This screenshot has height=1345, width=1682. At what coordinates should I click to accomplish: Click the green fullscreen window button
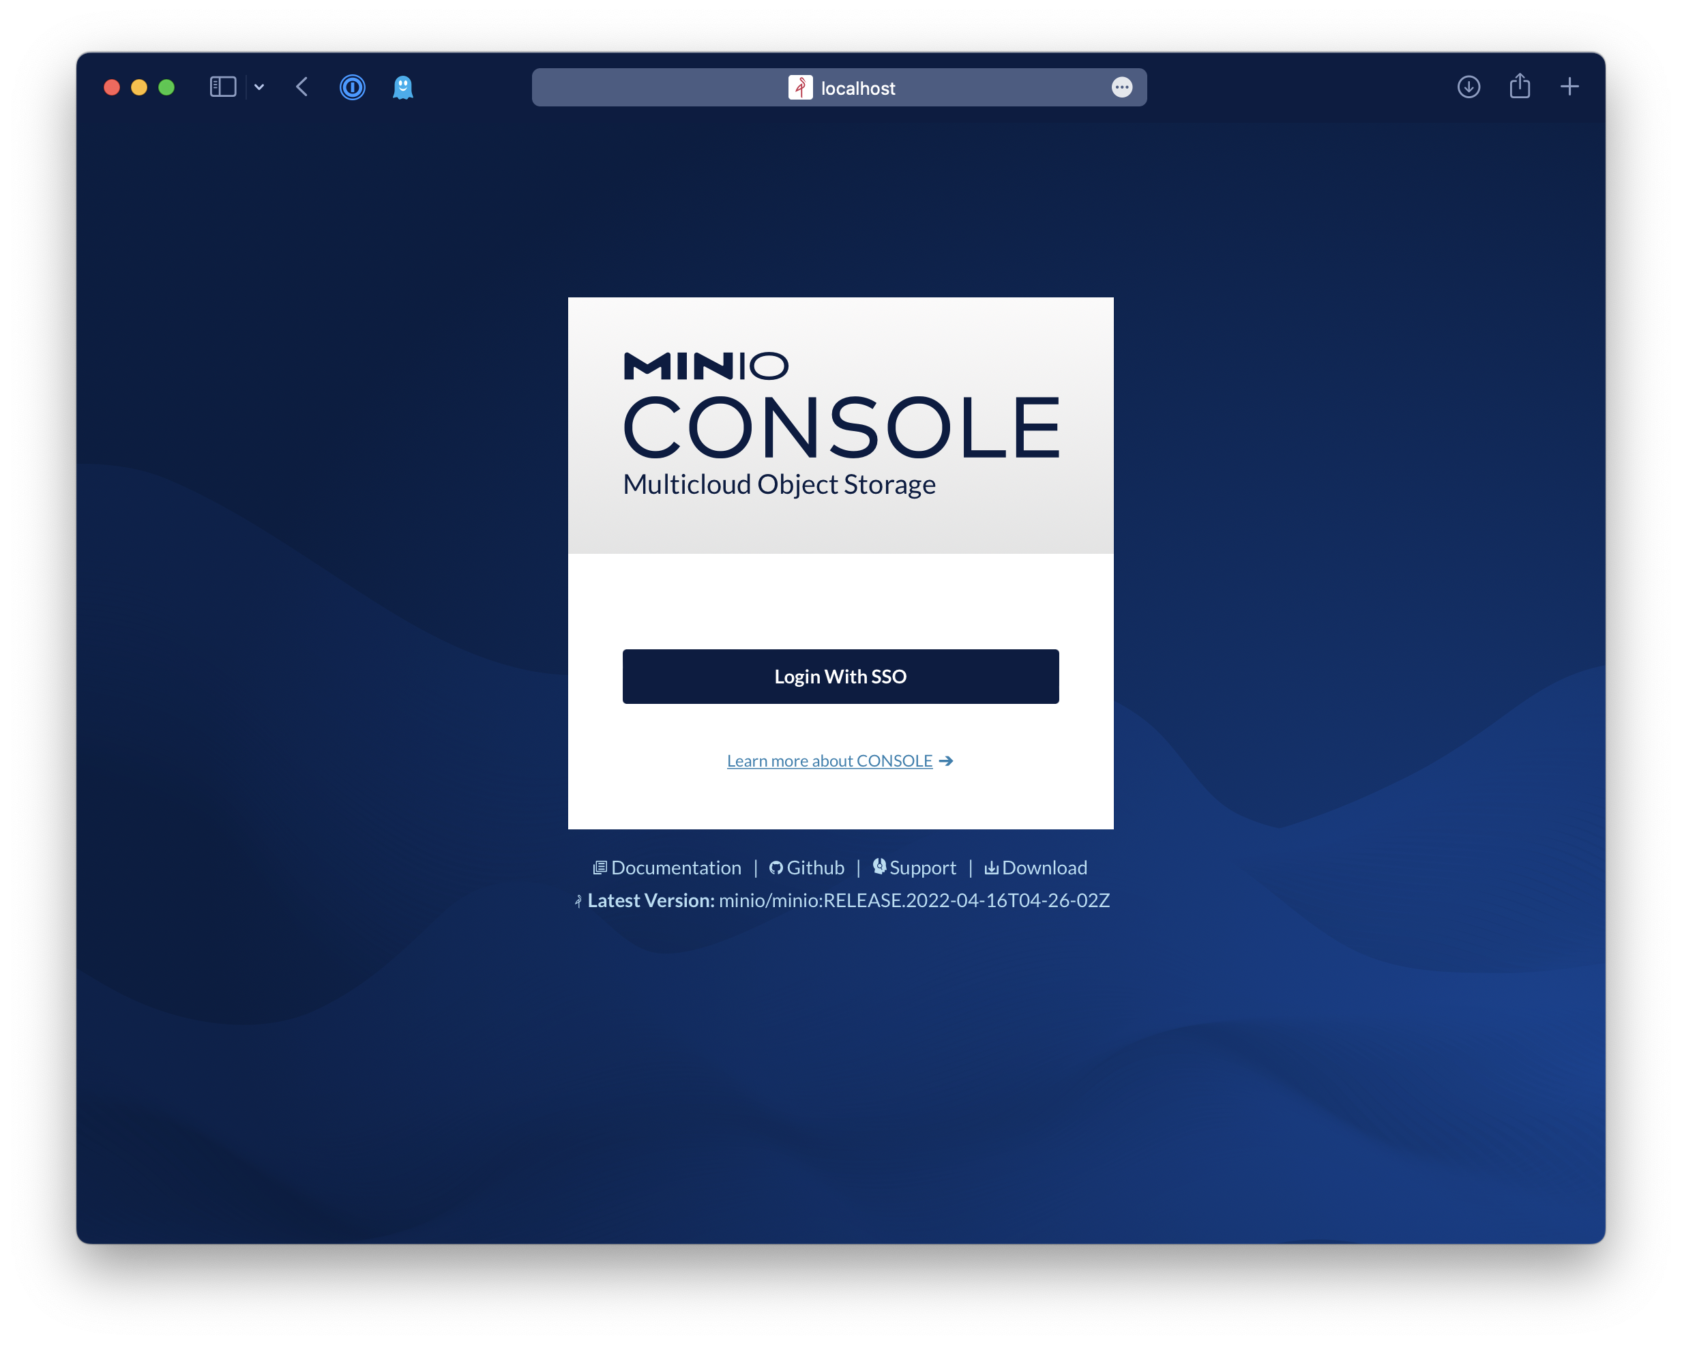tap(166, 87)
